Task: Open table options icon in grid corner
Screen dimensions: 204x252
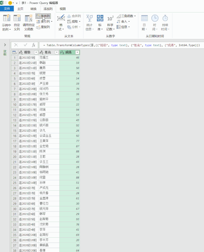Action: tap(14, 52)
